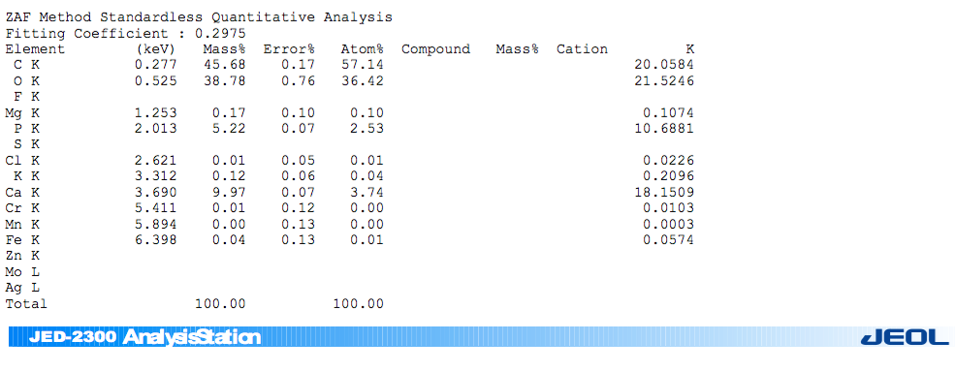Select the Fe K element row label
The height and width of the screenshot is (372, 955).
point(22,240)
